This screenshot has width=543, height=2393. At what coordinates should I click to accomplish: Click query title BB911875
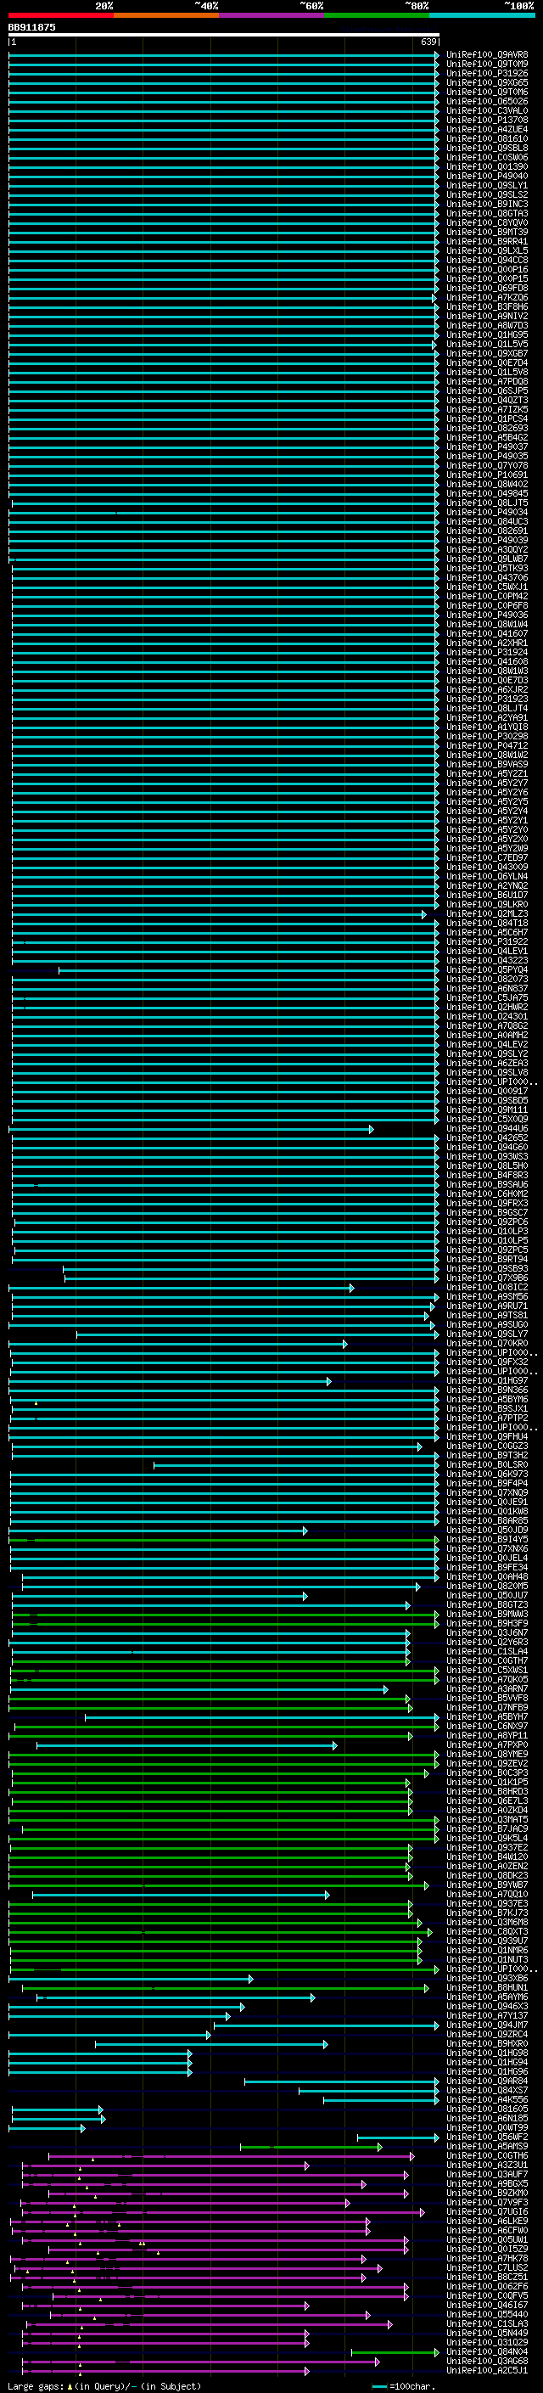(31, 27)
